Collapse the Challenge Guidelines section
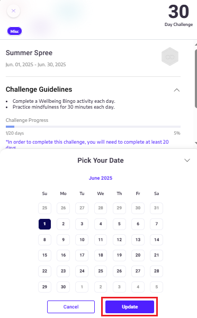 coord(177,90)
